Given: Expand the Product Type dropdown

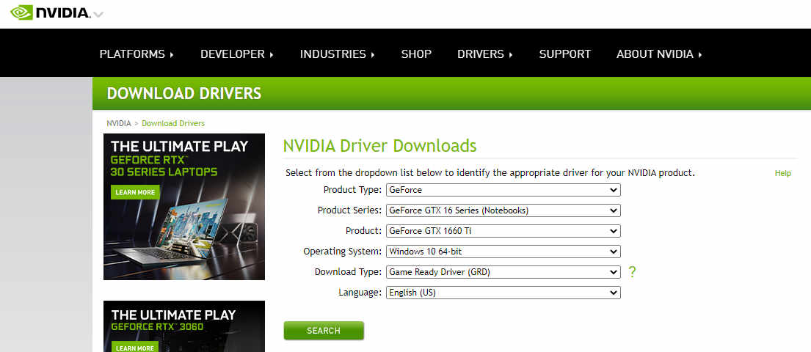Looking at the screenshot, I should pyautogui.click(x=503, y=190).
